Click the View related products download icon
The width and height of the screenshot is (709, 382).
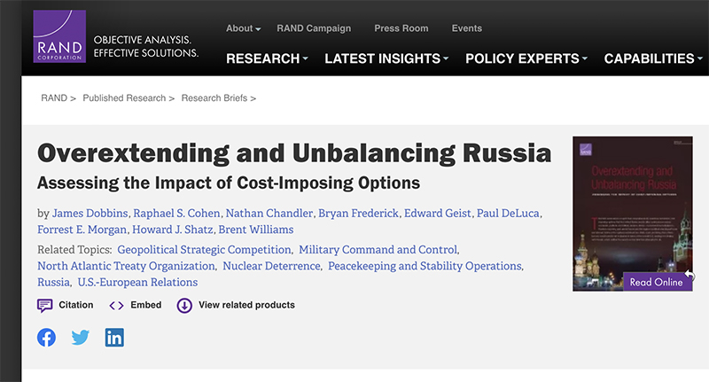click(184, 306)
